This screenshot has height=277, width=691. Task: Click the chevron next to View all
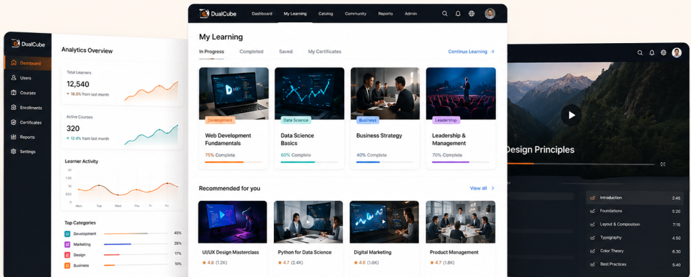click(493, 189)
